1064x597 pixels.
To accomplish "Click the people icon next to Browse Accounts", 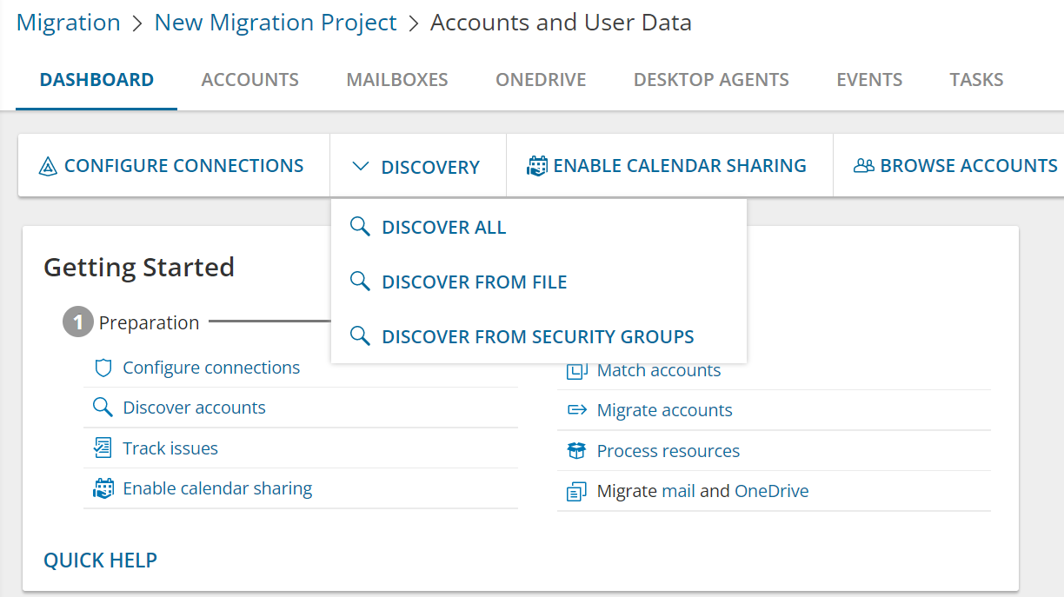I will point(863,165).
